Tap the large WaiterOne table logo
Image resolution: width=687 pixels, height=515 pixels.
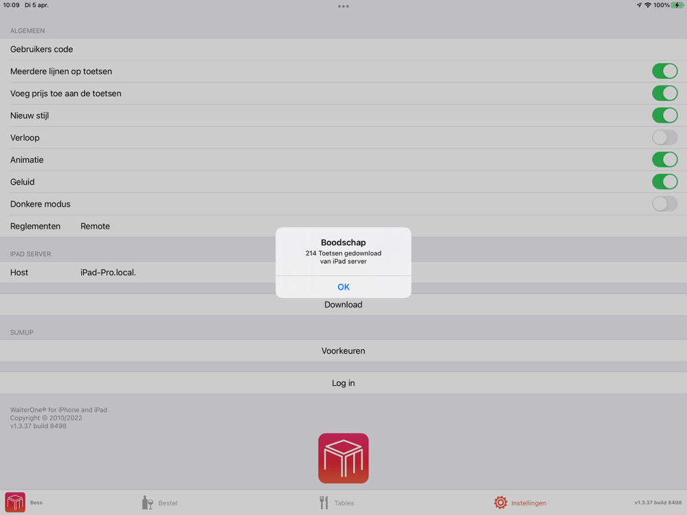[x=343, y=458]
